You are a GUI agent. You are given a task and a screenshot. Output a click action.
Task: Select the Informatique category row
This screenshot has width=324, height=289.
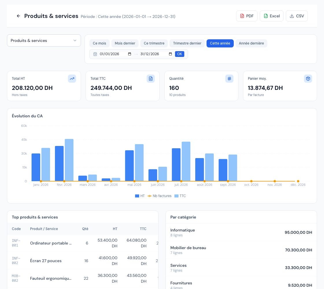tap(241, 232)
